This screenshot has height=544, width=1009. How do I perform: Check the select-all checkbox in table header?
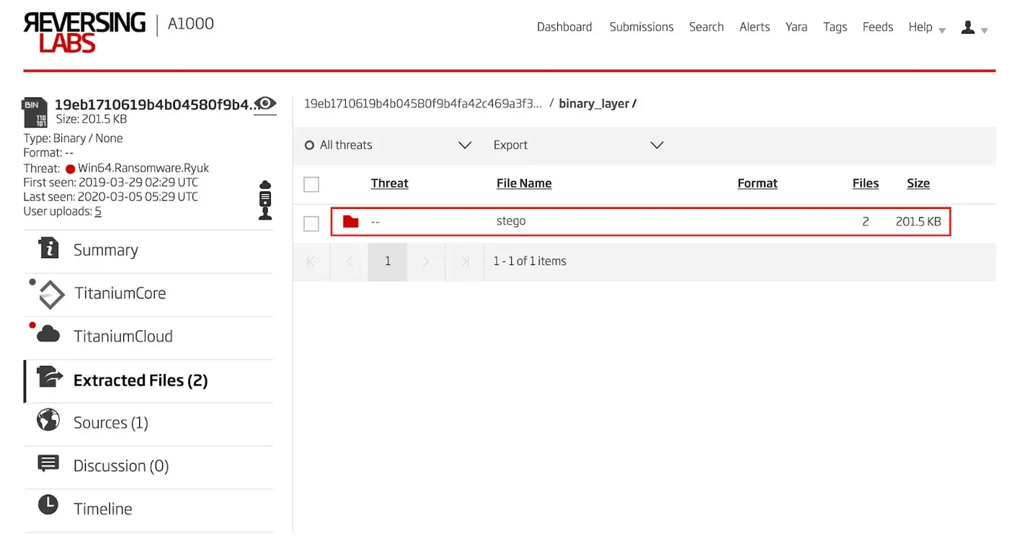311,184
